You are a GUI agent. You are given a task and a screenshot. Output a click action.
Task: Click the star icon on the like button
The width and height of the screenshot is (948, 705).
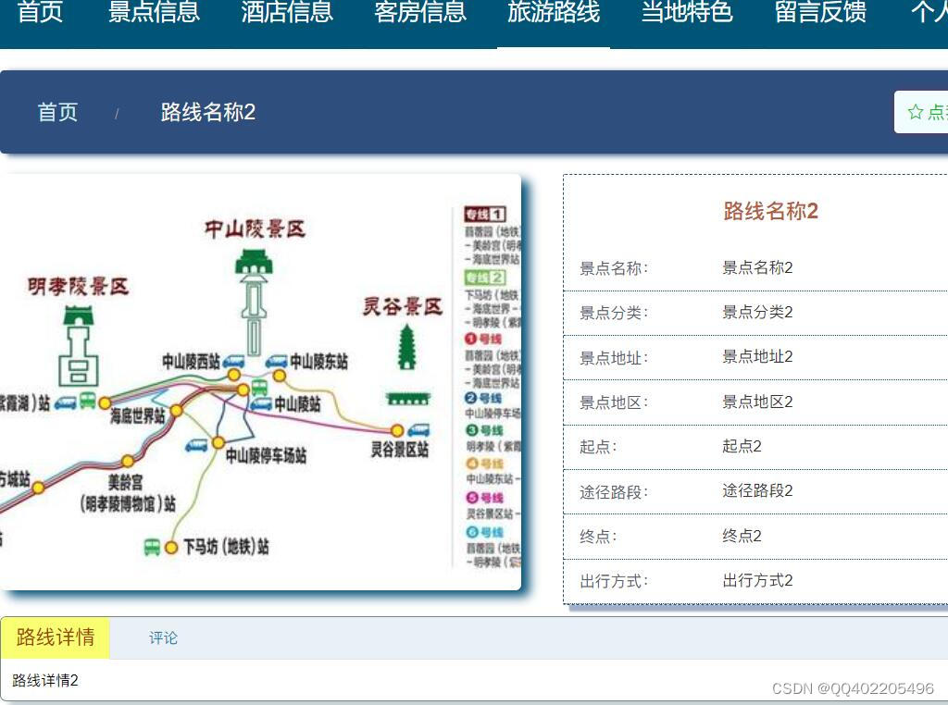pos(915,111)
